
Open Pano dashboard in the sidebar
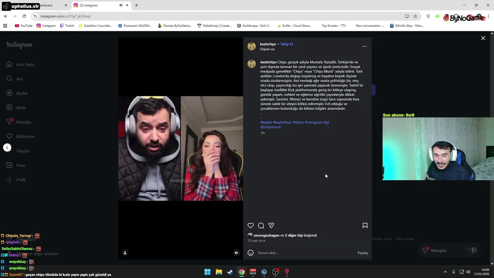(16, 165)
